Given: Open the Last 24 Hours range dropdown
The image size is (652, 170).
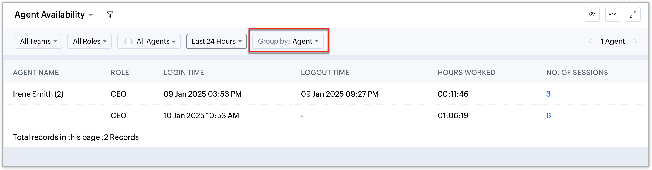Looking at the screenshot, I should [216, 41].
